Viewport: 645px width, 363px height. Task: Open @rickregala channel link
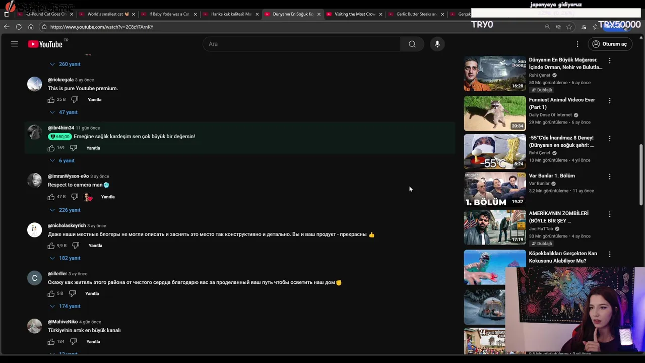click(x=60, y=80)
